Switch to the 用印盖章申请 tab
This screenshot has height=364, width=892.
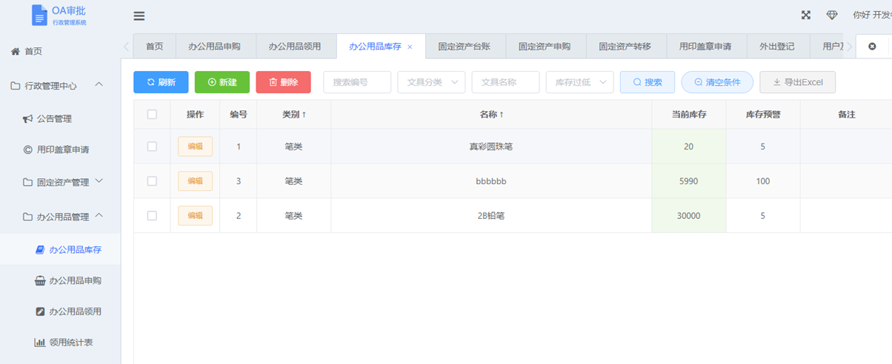tap(705, 46)
